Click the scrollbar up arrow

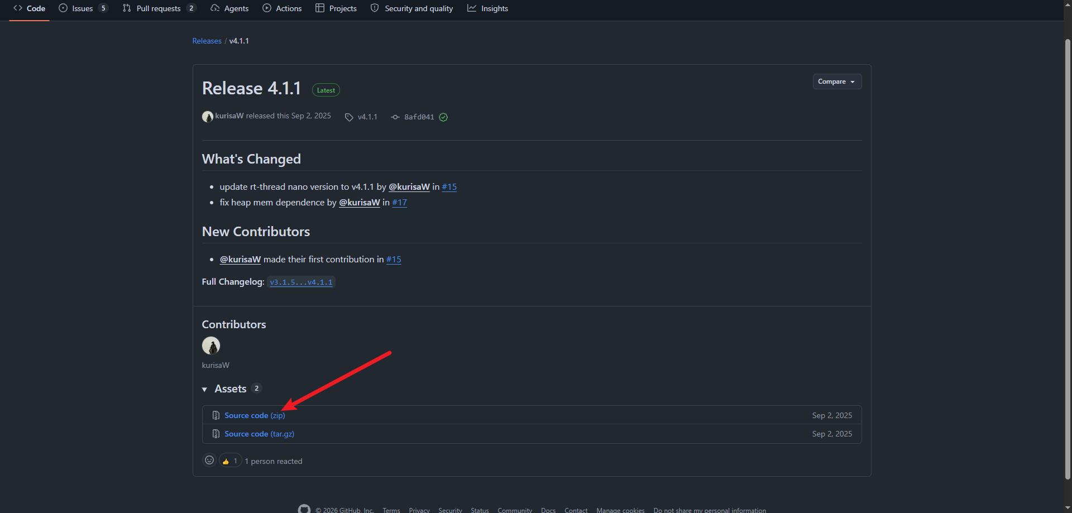click(x=1068, y=4)
